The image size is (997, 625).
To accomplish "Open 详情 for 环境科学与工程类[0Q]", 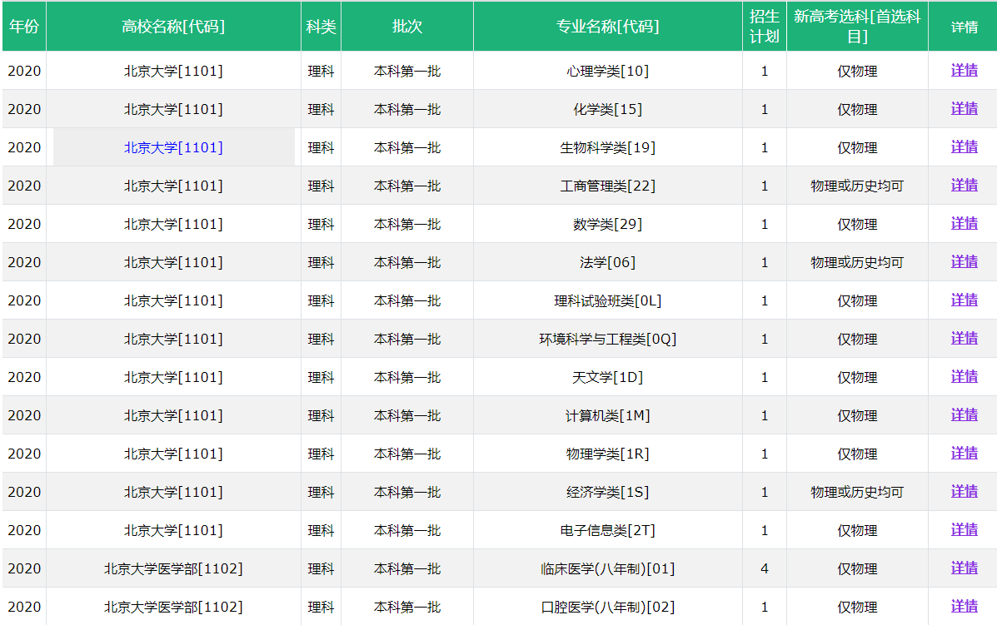I will pos(964,339).
